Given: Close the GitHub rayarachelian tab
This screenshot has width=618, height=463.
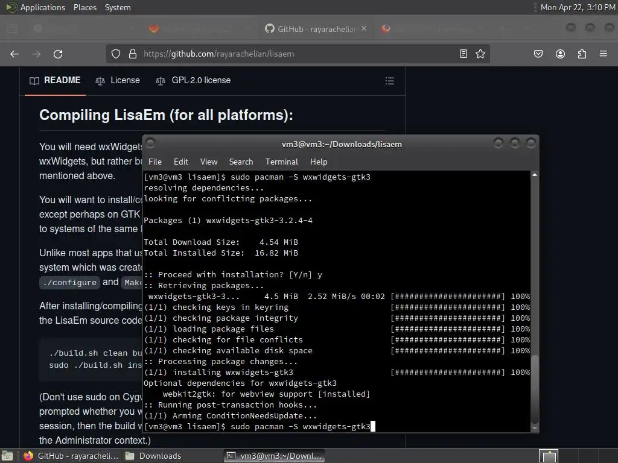Looking at the screenshot, I should point(364,28).
